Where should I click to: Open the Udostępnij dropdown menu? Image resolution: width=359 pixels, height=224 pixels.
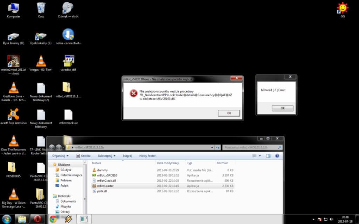pyautogui.click(x=107, y=156)
